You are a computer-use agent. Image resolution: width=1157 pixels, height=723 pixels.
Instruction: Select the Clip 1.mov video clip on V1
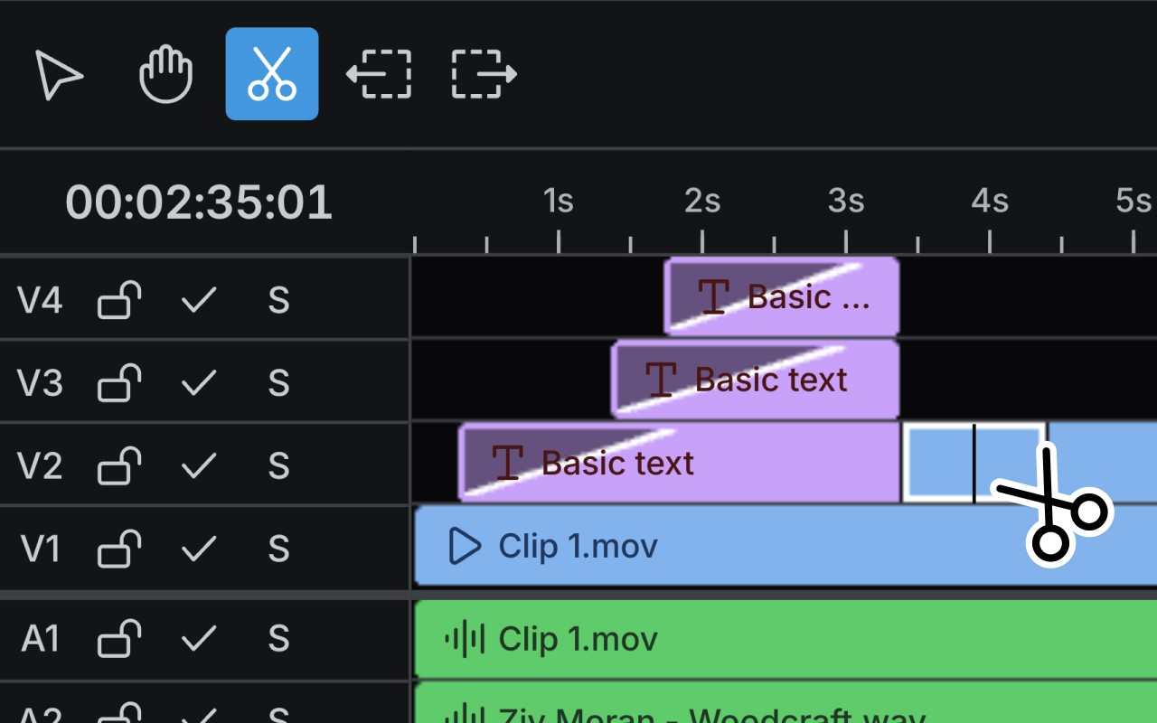[785, 546]
